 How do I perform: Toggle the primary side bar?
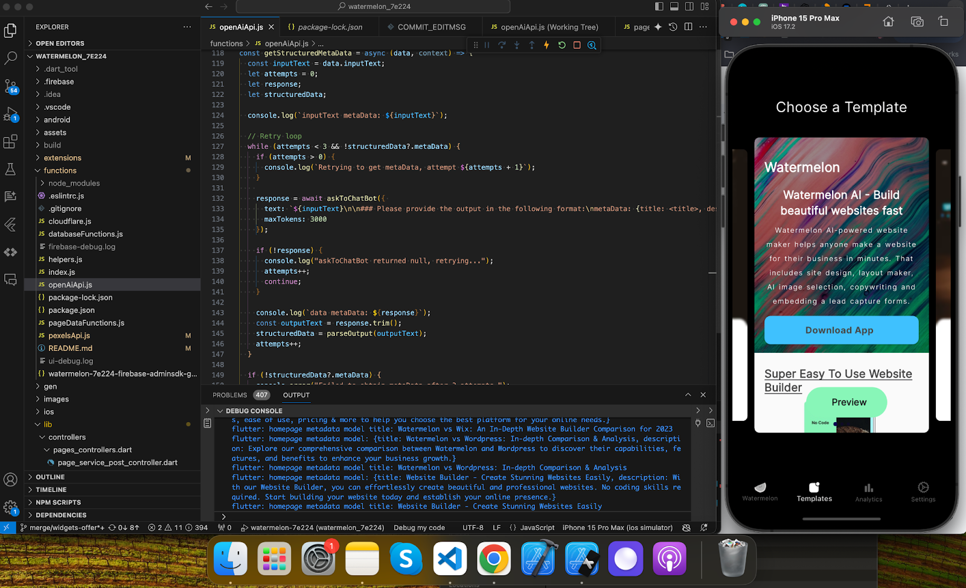[x=659, y=7]
